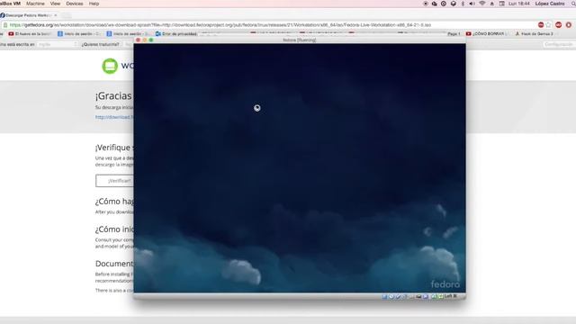Open the Help menu in the menu bar
This screenshot has height=324, width=576.
click(94, 4)
